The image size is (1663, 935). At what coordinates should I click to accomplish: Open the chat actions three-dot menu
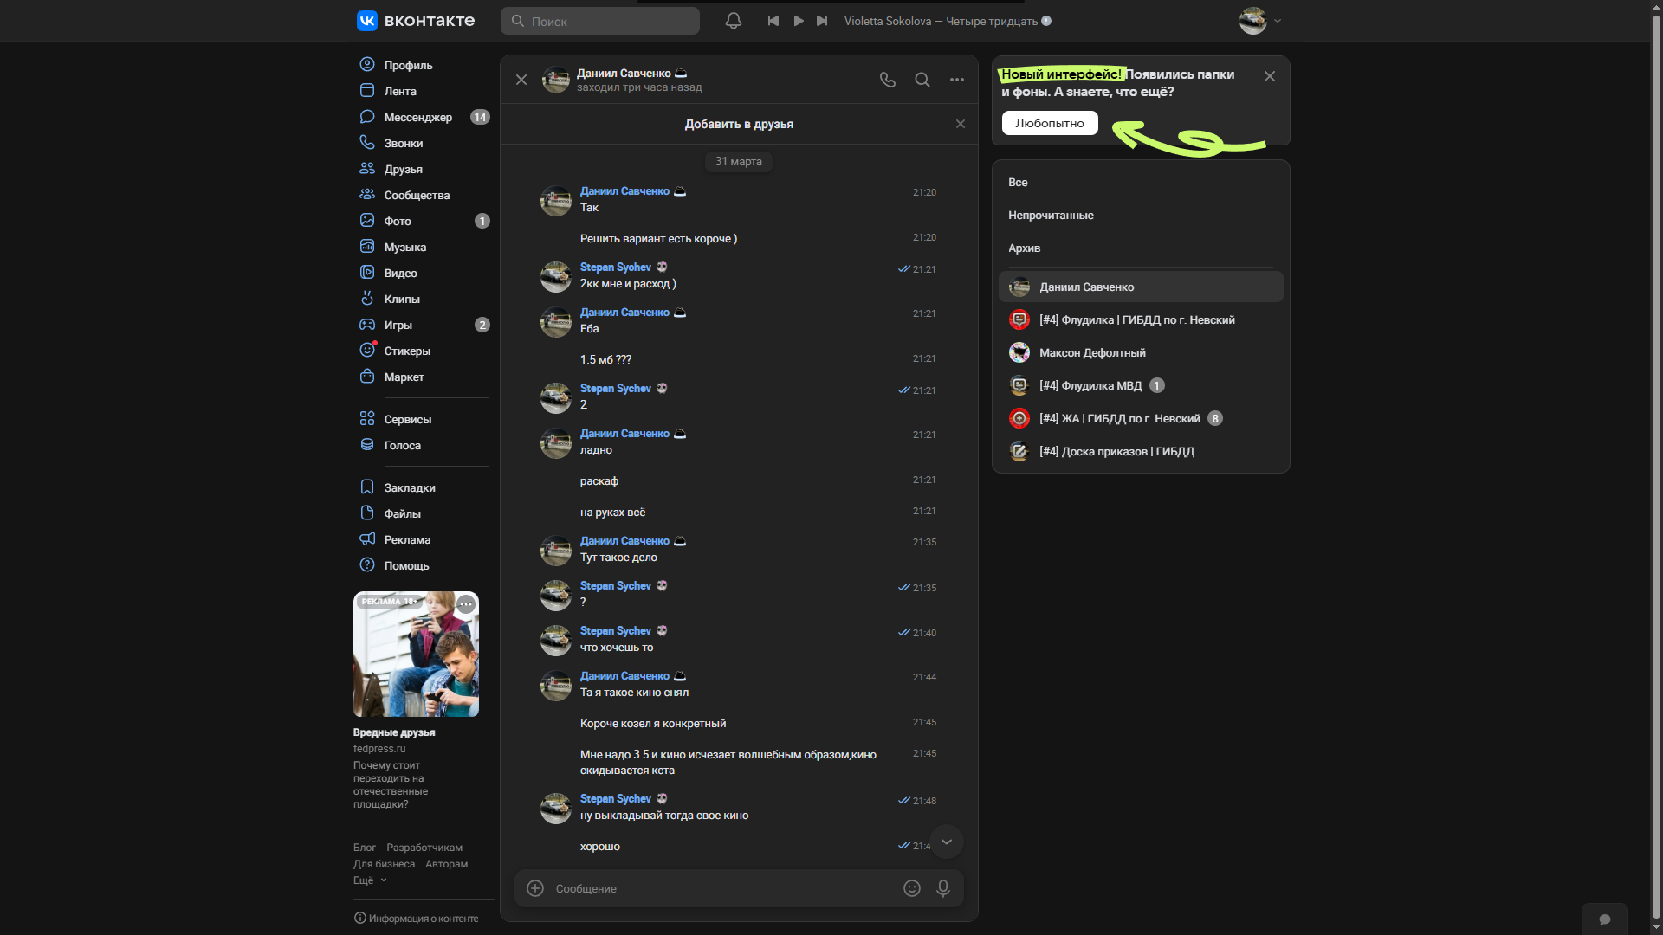click(x=956, y=80)
